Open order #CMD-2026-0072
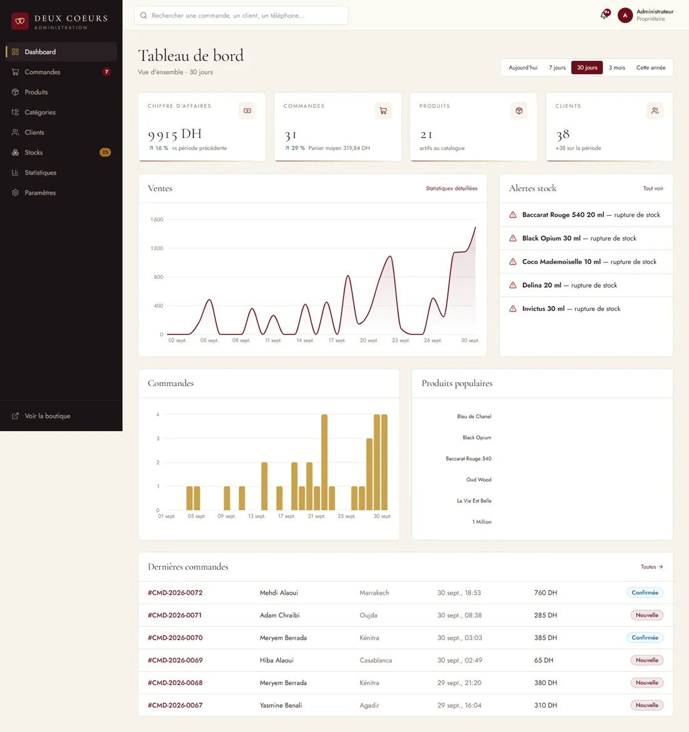The height and width of the screenshot is (732, 689). click(x=175, y=592)
